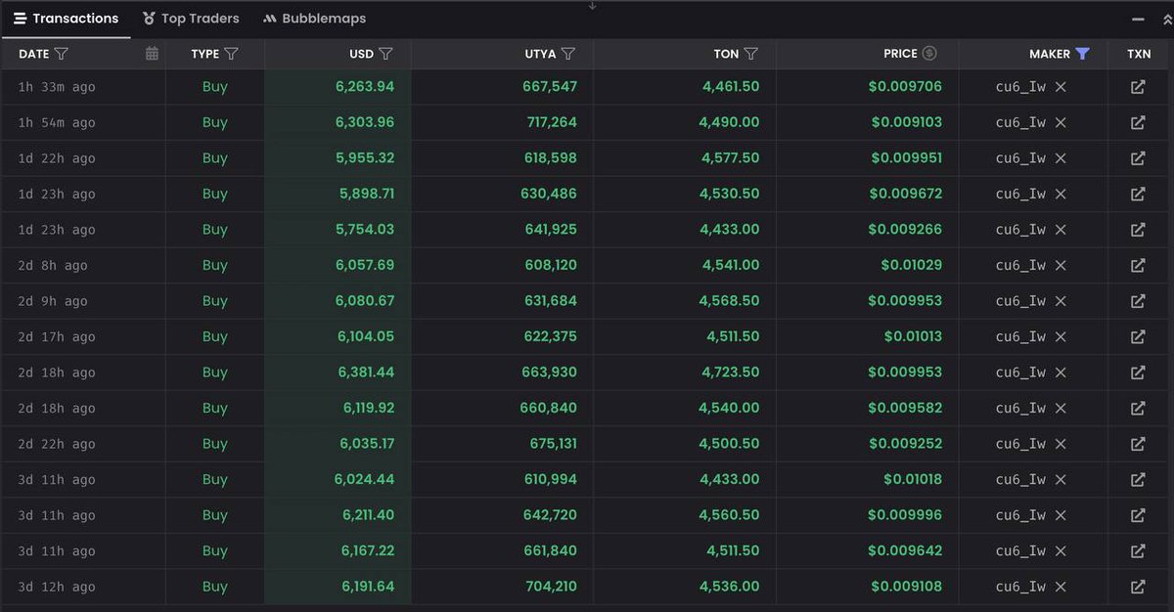
Task: Open transaction link for 6,211.40 USD row
Action: pos(1138,515)
